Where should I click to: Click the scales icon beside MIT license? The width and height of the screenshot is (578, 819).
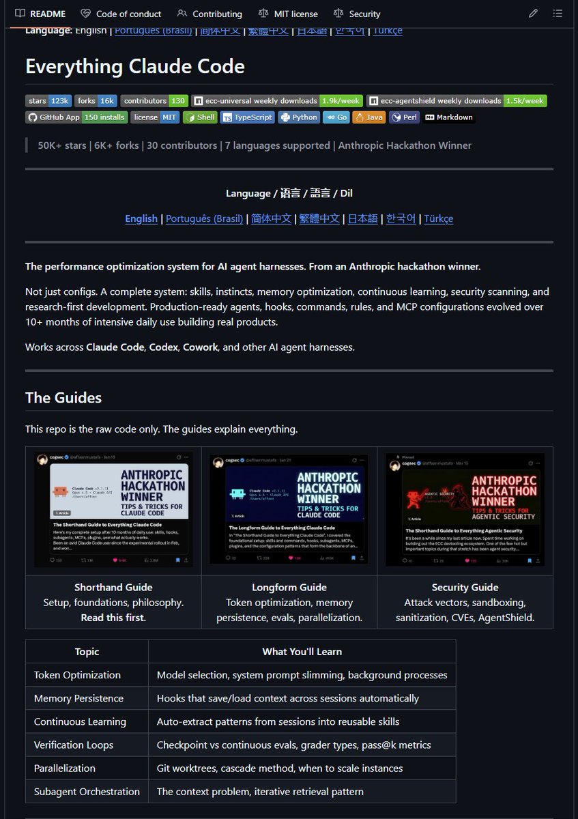coord(263,14)
